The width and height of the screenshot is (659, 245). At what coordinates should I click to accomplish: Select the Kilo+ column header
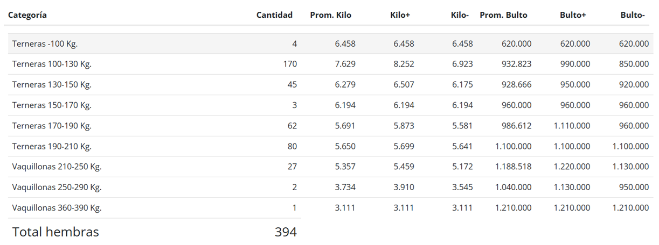pos(400,15)
